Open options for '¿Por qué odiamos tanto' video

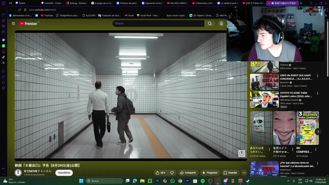click(x=317, y=163)
